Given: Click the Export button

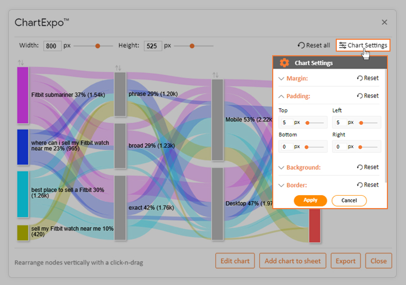Looking at the screenshot, I should tap(346, 261).
